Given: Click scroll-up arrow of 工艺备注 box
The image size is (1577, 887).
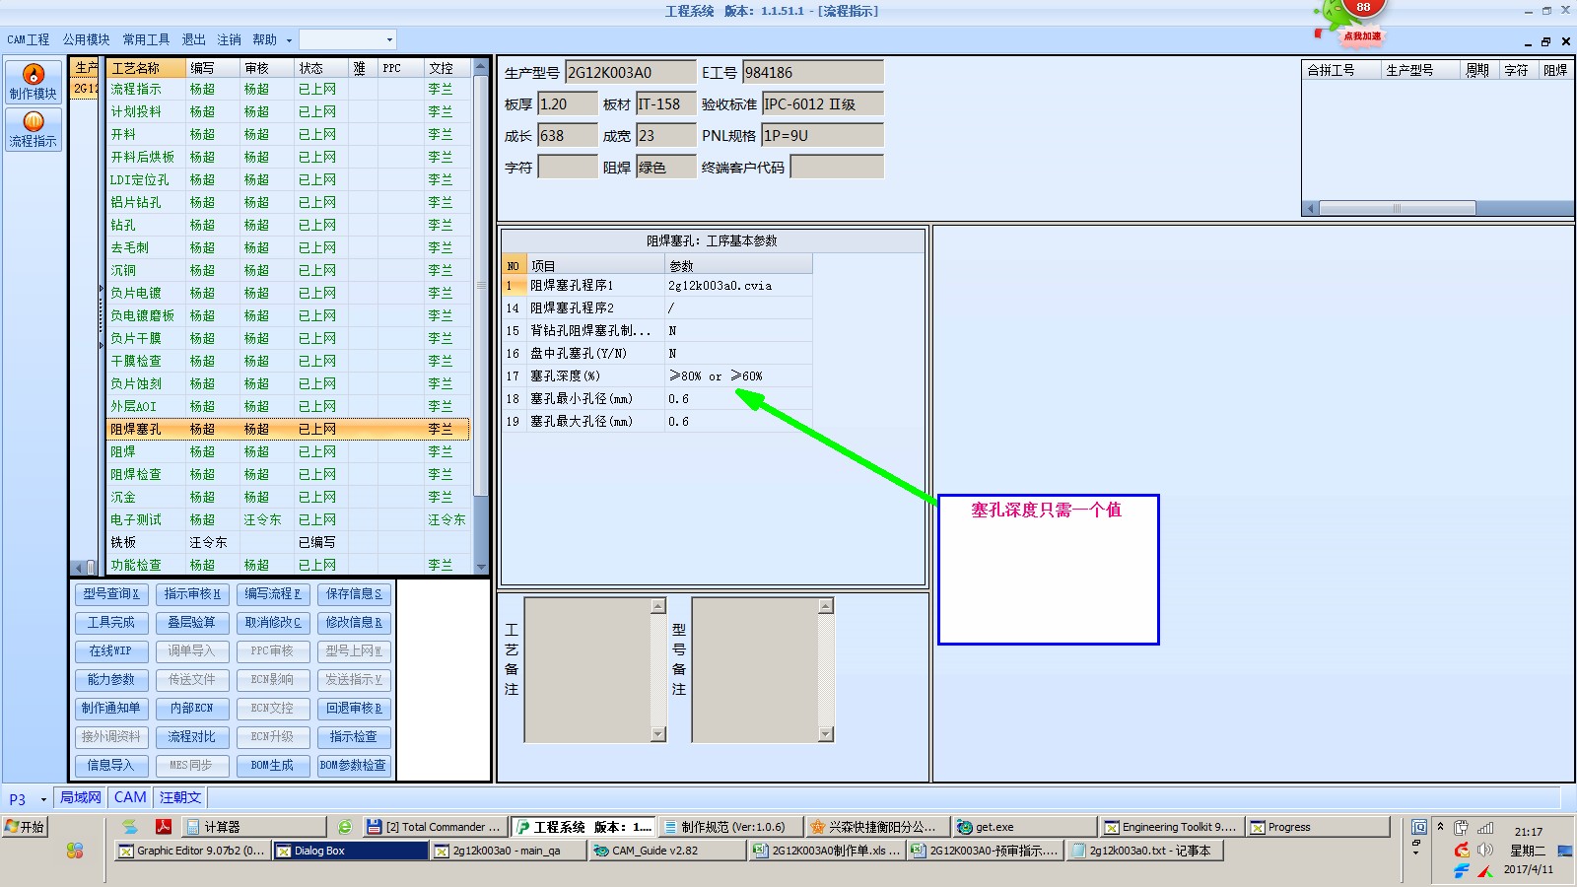Looking at the screenshot, I should 658,606.
